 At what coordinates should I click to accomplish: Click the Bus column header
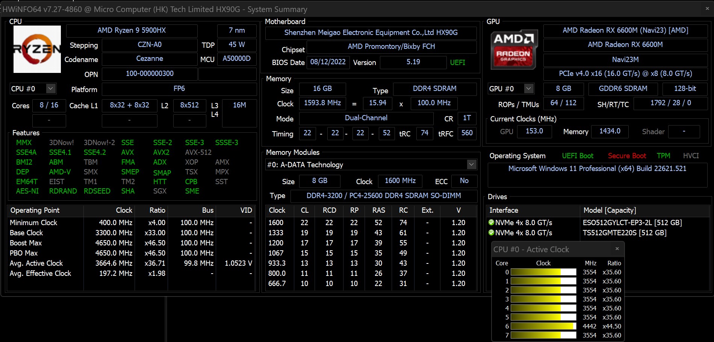pos(192,210)
